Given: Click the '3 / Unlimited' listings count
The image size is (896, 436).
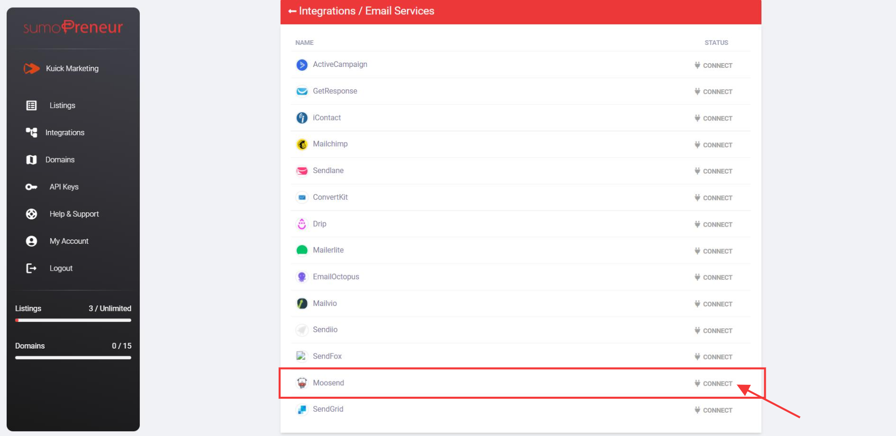Looking at the screenshot, I should tap(110, 308).
